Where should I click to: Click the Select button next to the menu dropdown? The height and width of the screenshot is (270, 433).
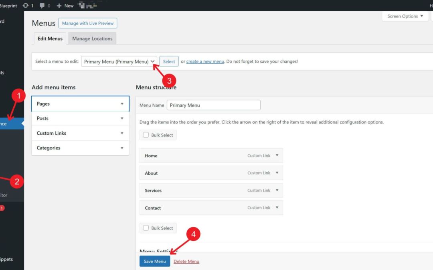click(x=169, y=61)
